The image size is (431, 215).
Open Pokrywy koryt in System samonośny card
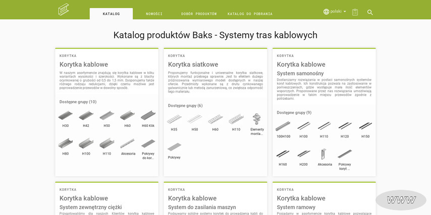345,160
